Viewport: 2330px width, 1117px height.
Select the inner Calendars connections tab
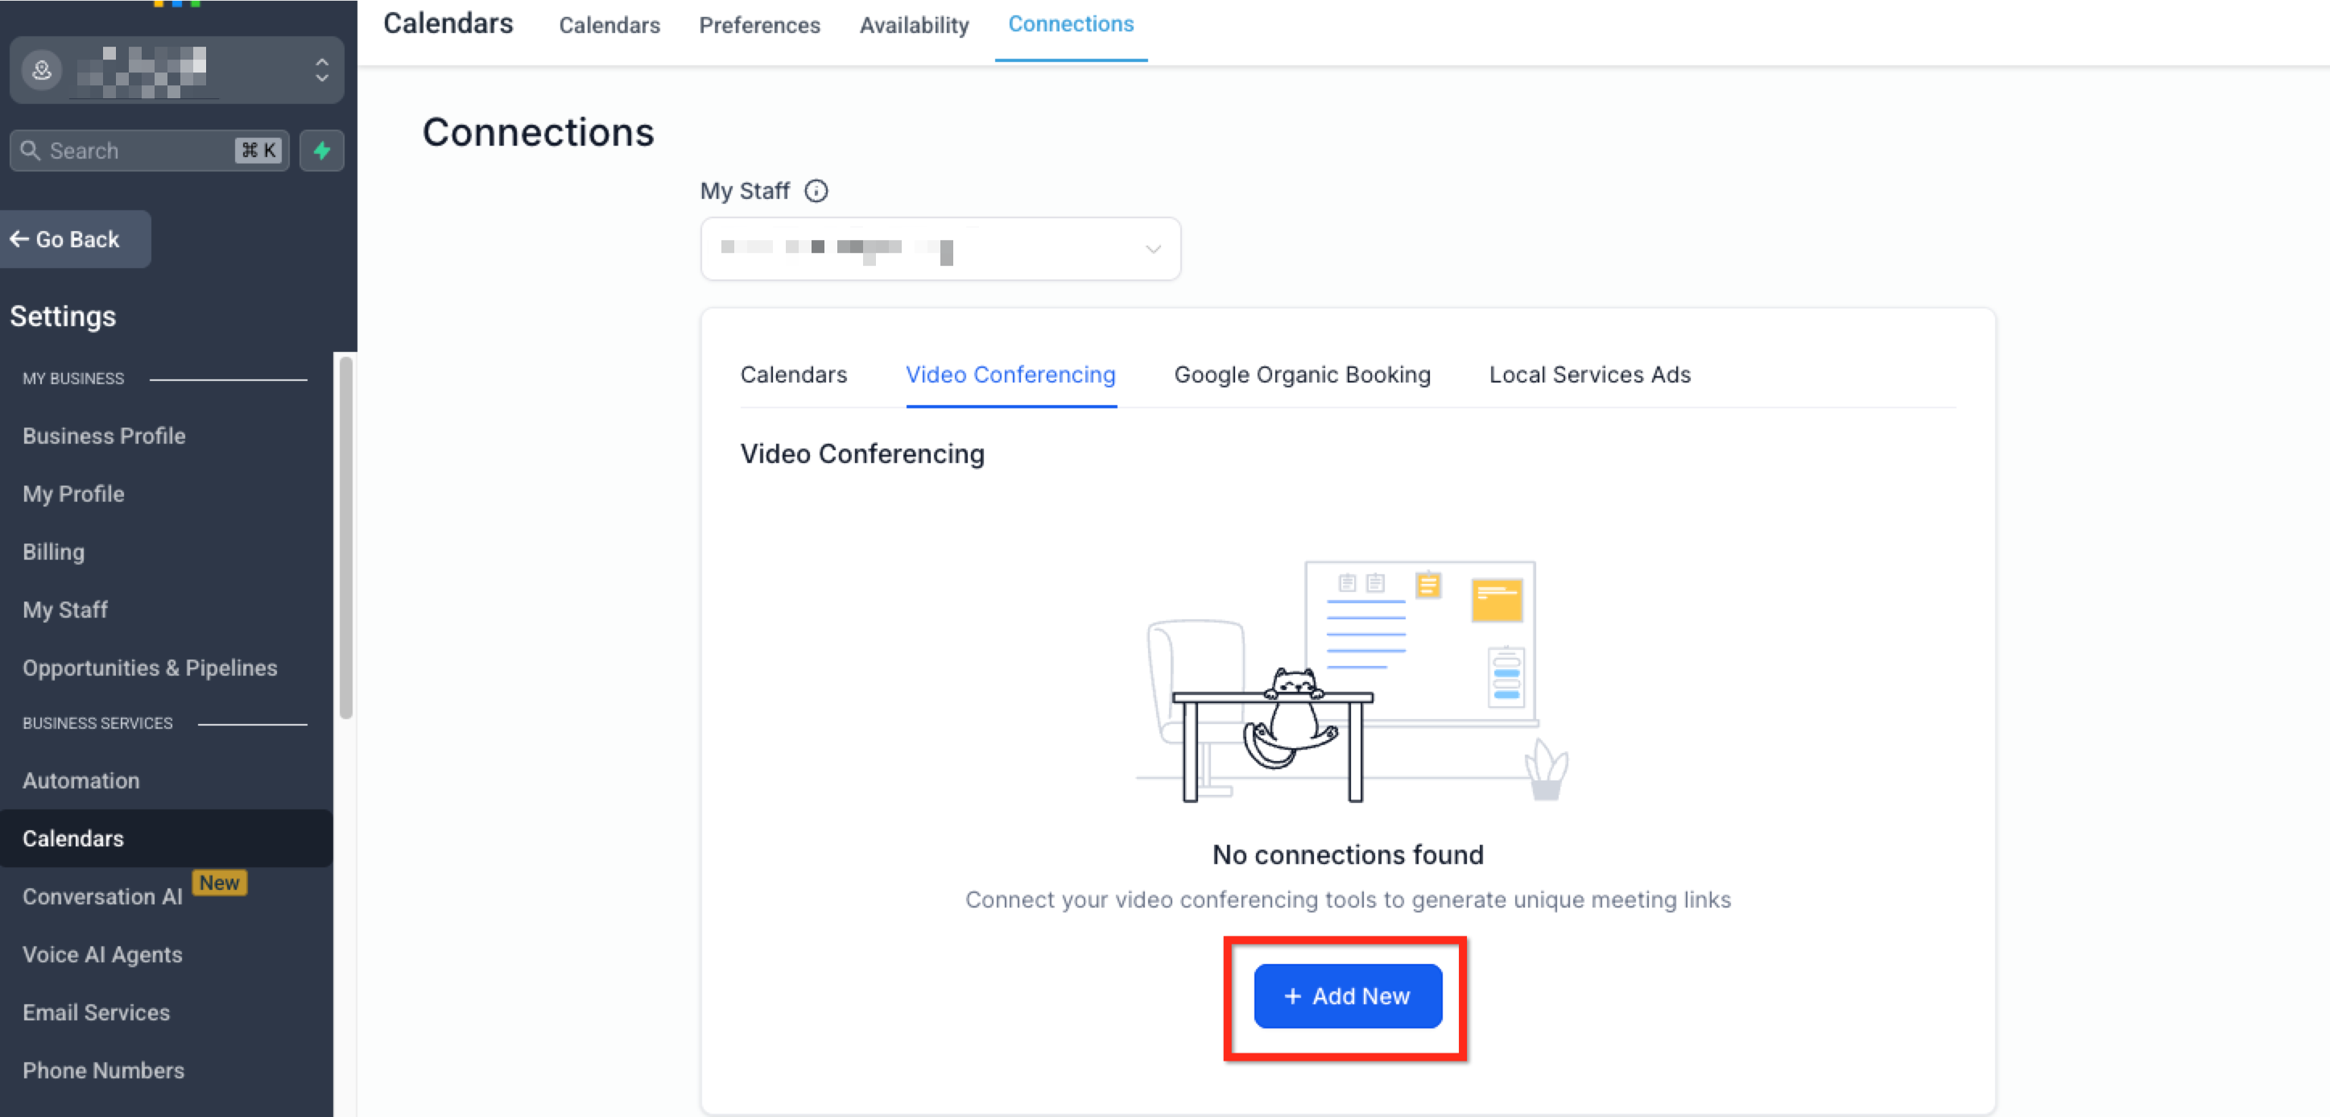tap(793, 374)
